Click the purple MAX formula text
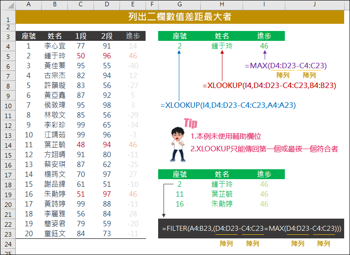Image resolution: width=350 pixels, height=255 pixels. pos(286,66)
